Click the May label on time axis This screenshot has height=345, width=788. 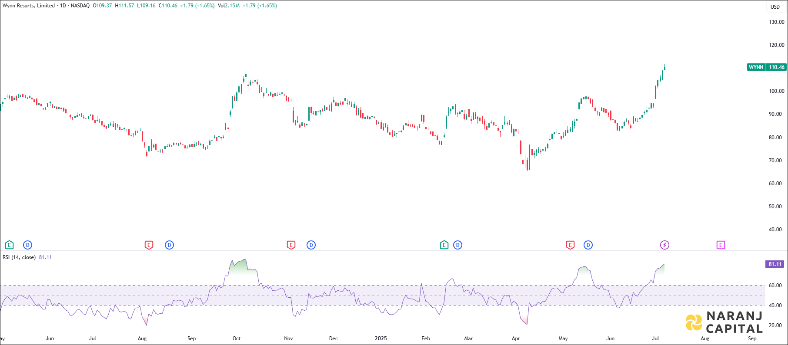click(563, 338)
